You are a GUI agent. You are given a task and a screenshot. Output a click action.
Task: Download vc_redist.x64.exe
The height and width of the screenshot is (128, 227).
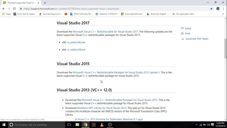[x=76, y=50]
